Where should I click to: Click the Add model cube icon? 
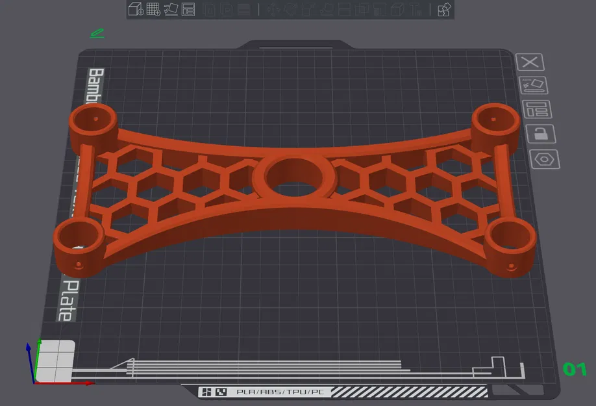point(136,9)
